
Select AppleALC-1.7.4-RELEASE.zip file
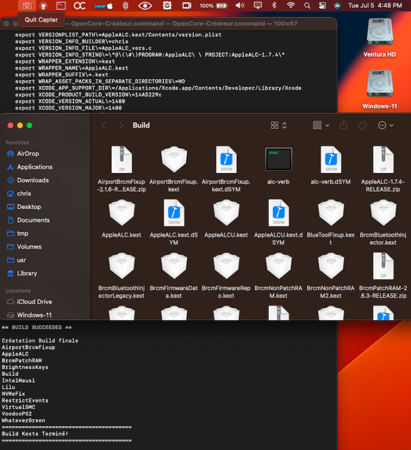[x=383, y=169]
